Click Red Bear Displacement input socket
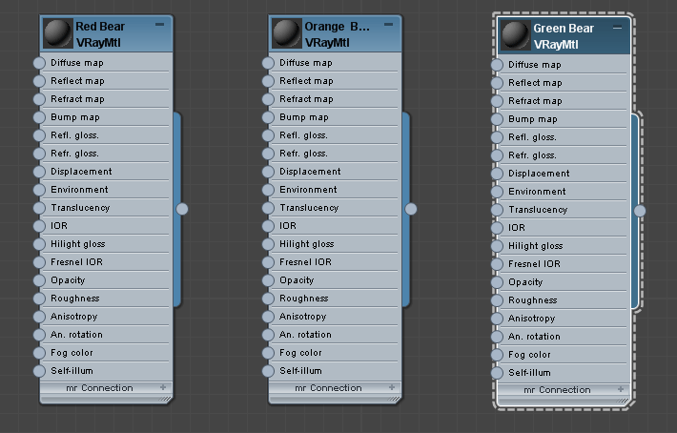Image resolution: width=677 pixels, height=433 pixels. coord(39,172)
